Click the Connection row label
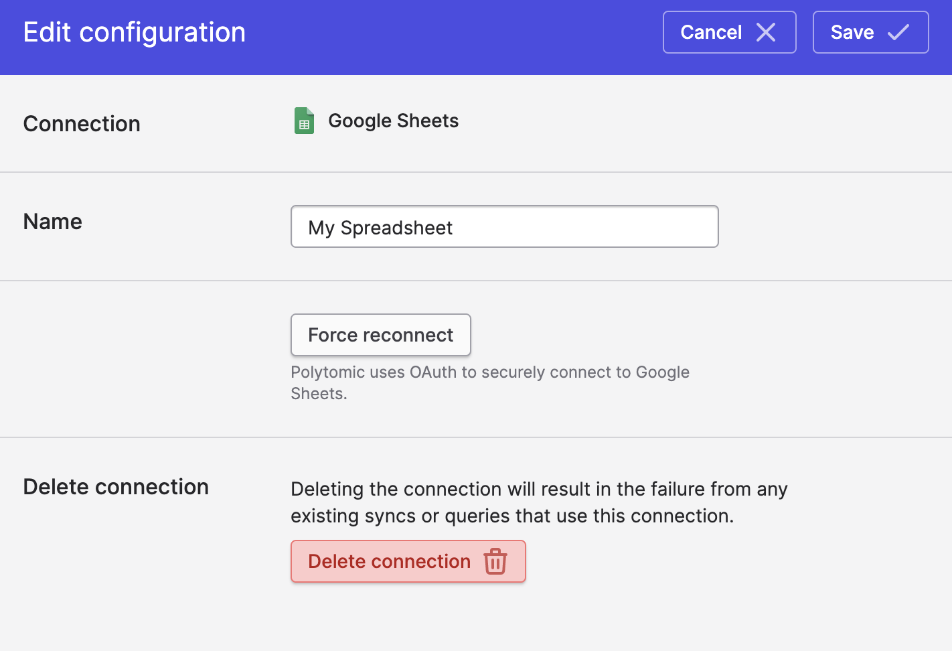Screen dimensions: 952x651 [82, 124]
